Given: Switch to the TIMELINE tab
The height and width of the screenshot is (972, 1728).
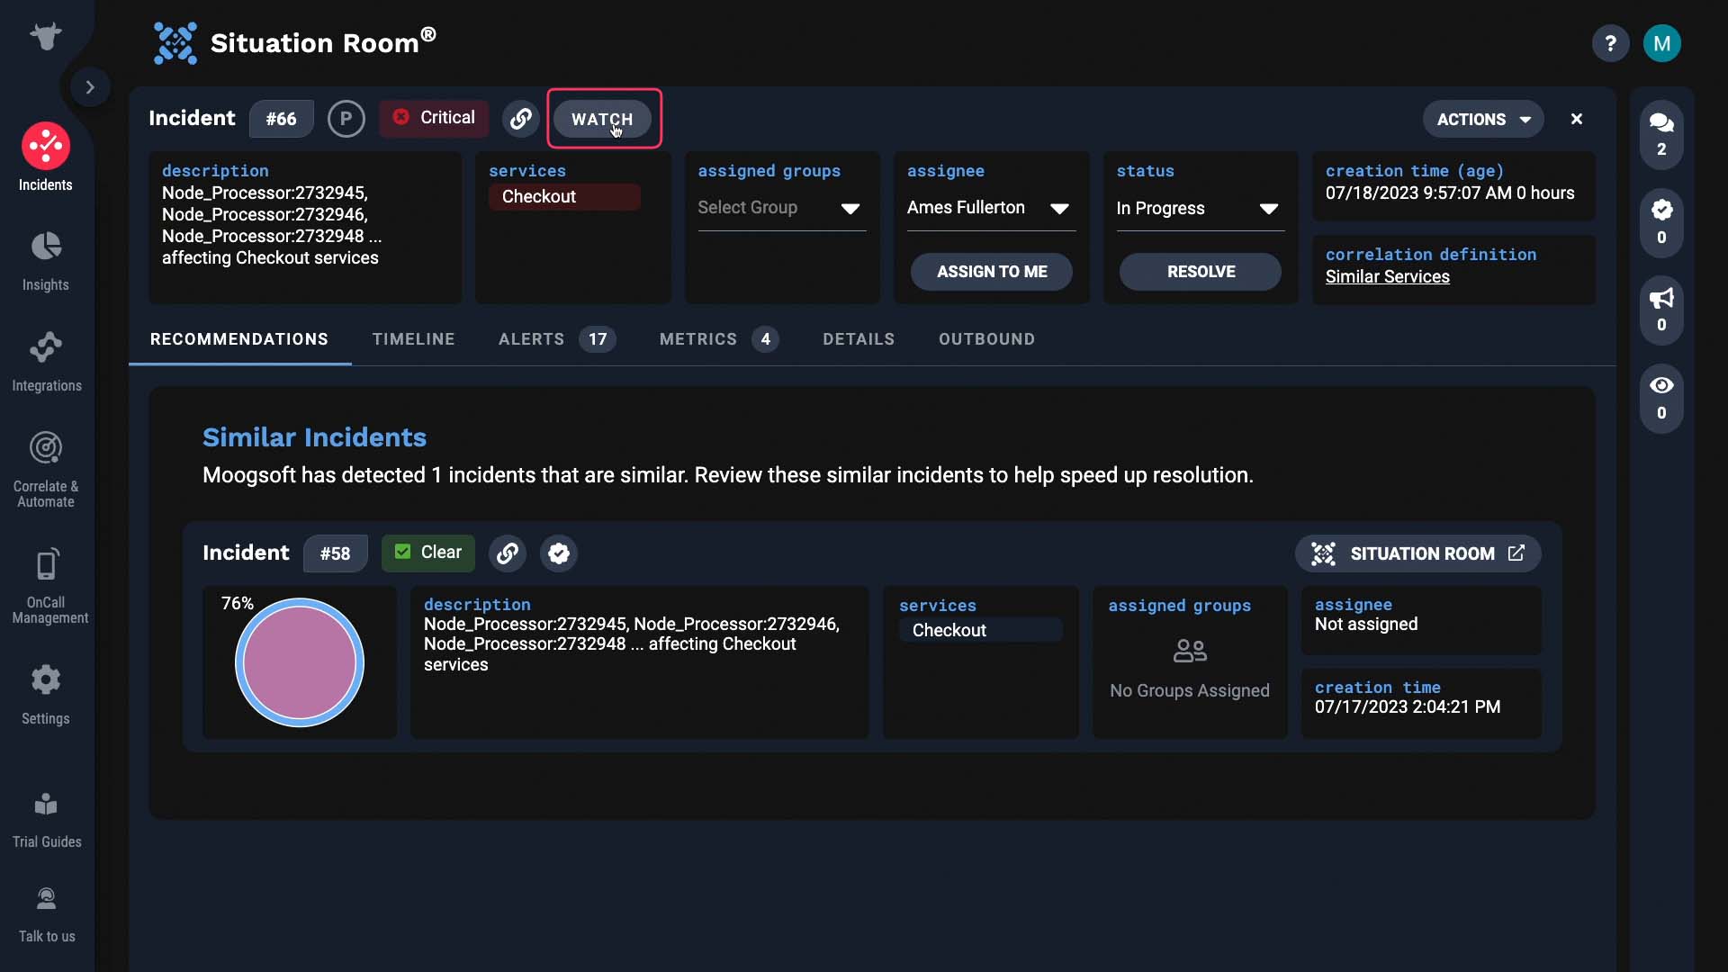Looking at the screenshot, I should pos(413,339).
